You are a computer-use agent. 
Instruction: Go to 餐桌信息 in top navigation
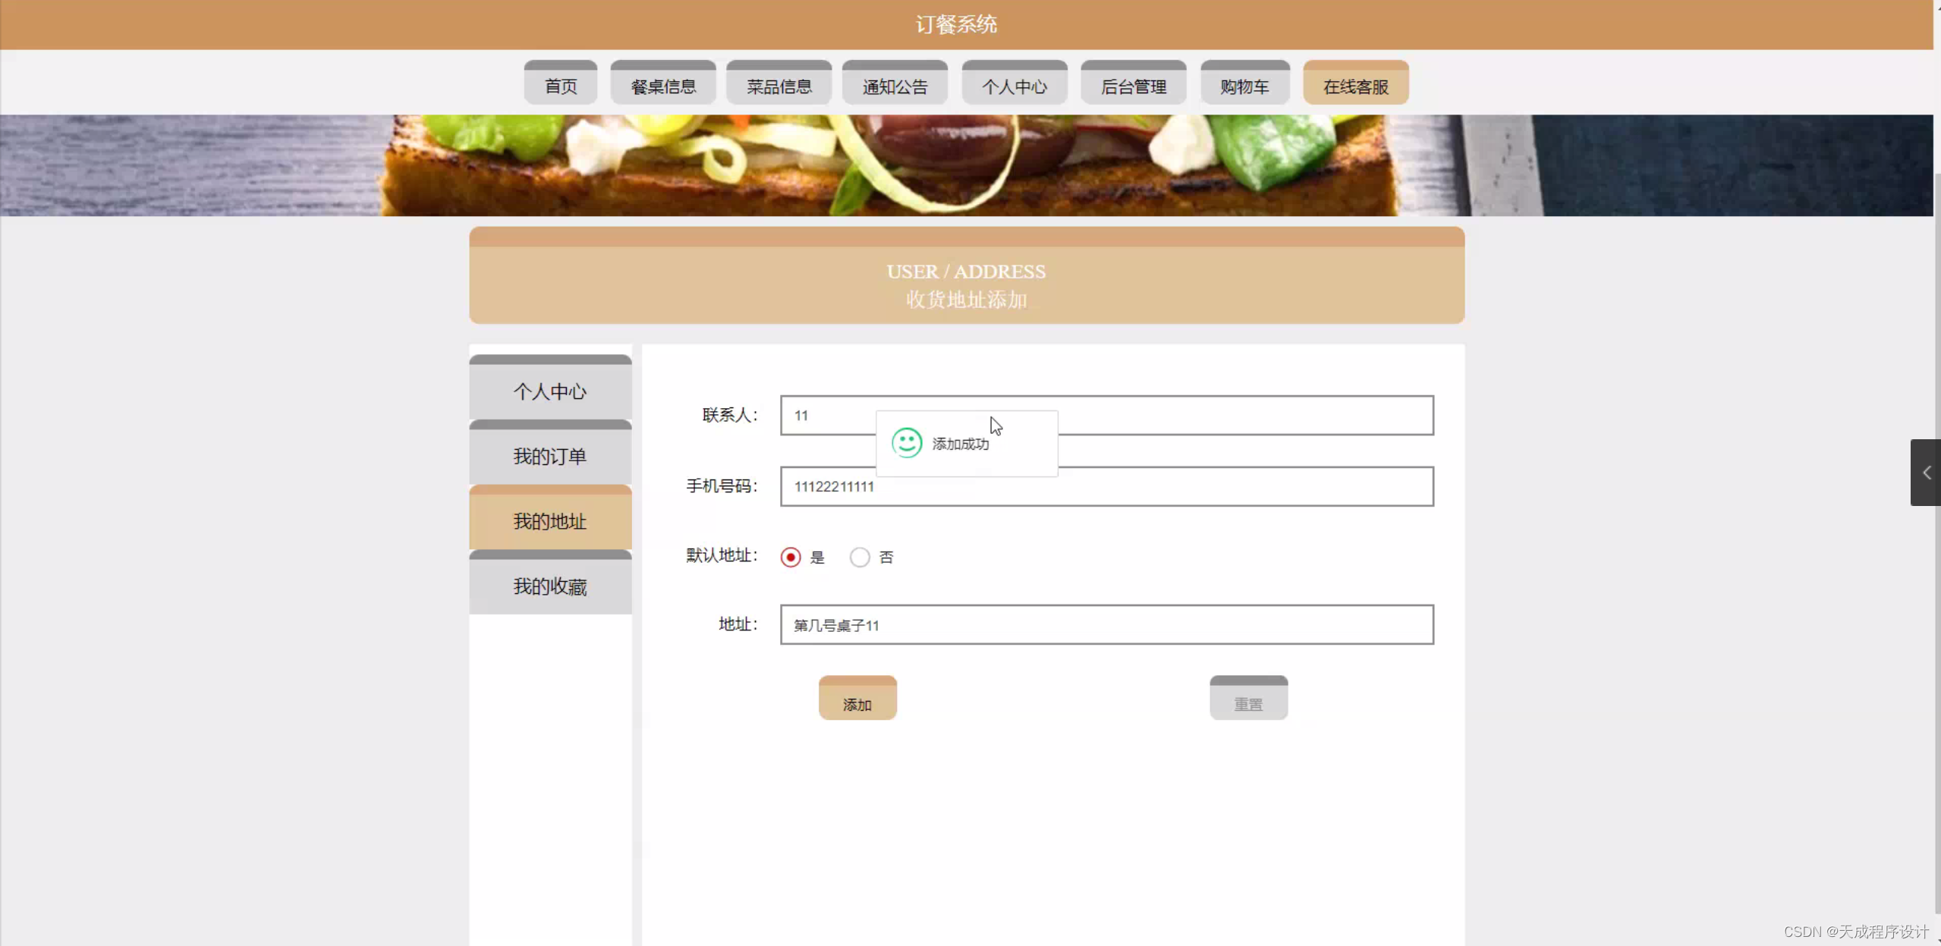pyautogui.click(x=663, y=86)
